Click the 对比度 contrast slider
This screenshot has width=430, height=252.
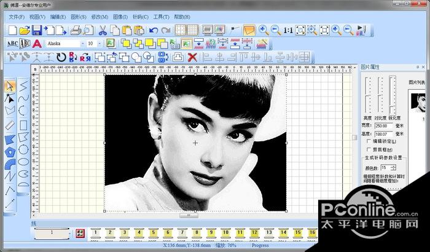[x=380, y=95]
